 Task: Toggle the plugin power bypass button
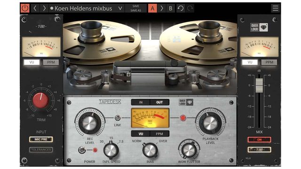point(25,8)
